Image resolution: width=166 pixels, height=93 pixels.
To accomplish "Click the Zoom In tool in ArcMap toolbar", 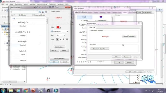I will coord(2,10).
